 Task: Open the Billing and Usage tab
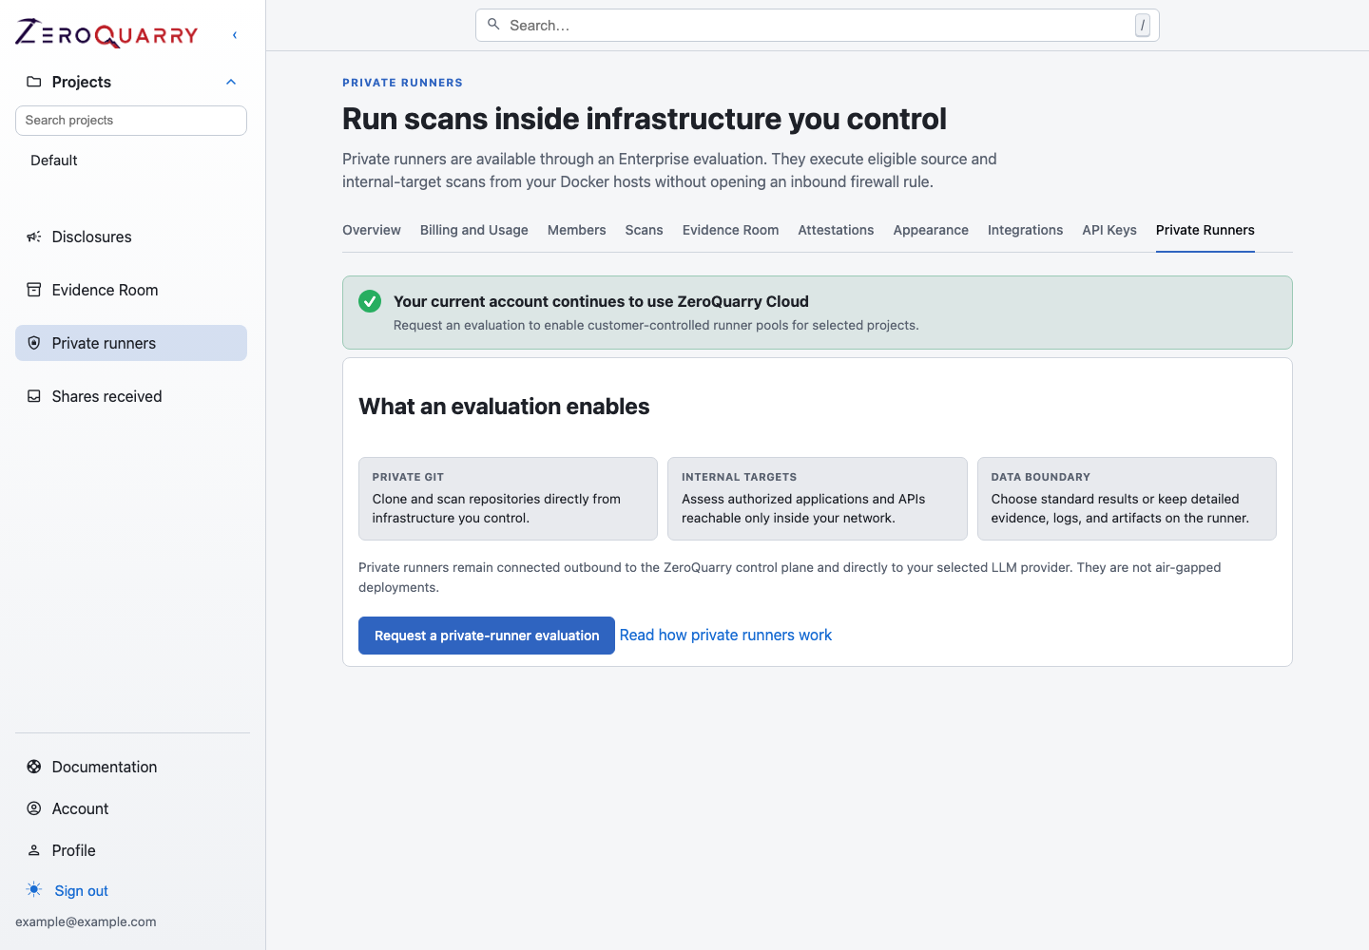tap(474, 230)
